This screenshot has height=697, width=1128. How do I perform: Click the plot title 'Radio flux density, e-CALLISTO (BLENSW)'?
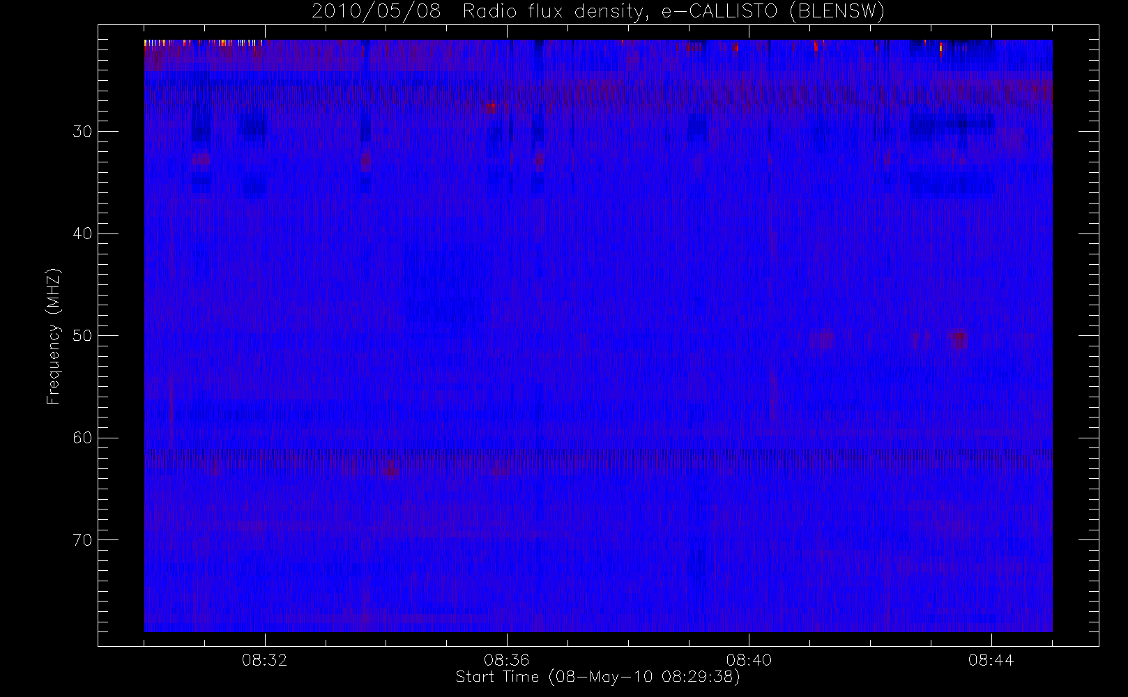click(673, 12)
